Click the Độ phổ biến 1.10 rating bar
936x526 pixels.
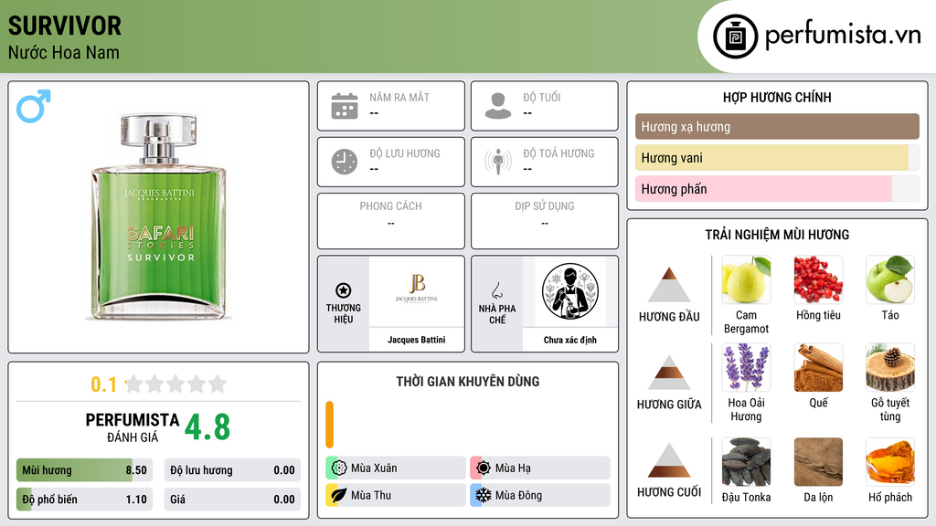[x=84, y=500]
